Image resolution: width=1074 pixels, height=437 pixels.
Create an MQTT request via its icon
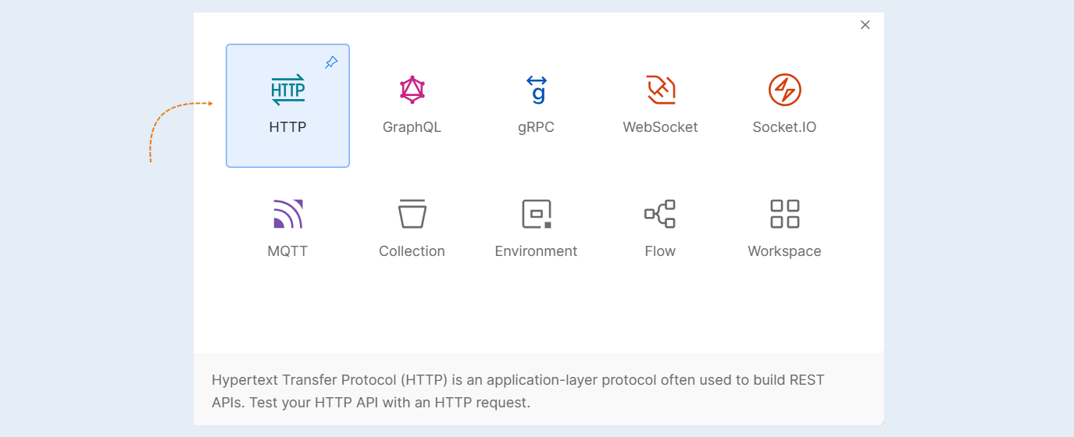tap(287, 214)
